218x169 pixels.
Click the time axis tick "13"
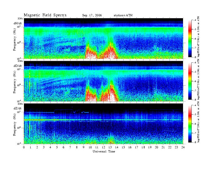pos(110,147)
